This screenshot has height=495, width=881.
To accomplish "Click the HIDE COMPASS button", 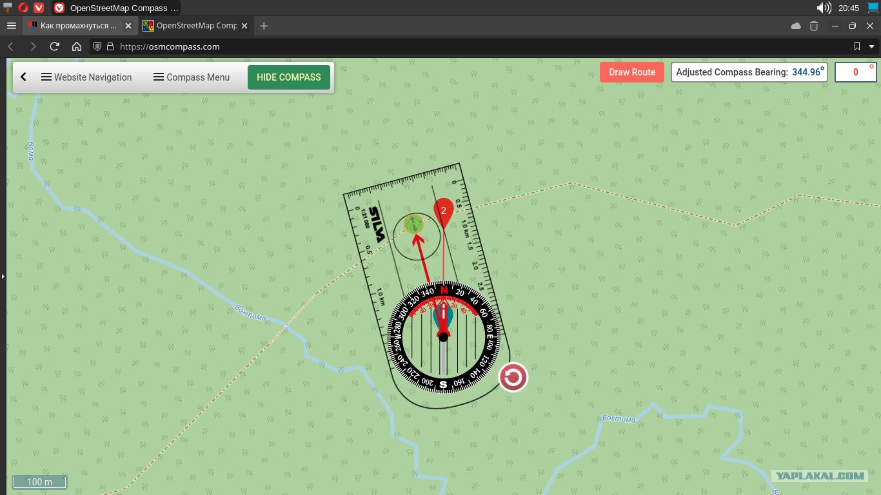I will coord(289,77).
